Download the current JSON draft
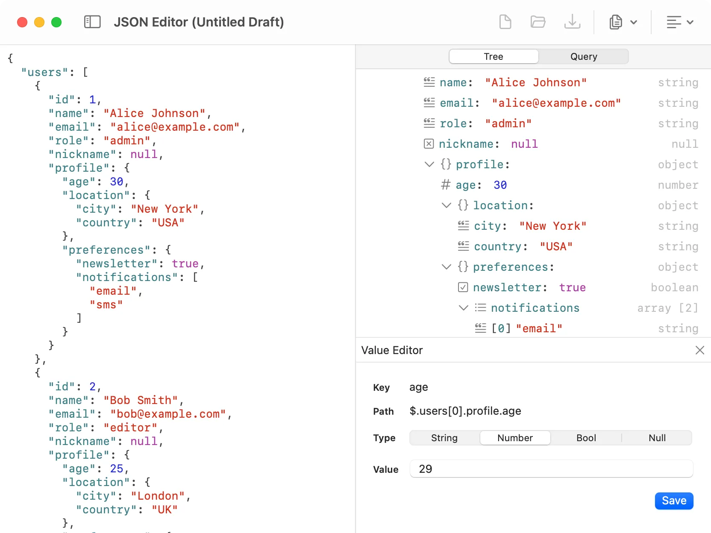 [573, 22]
